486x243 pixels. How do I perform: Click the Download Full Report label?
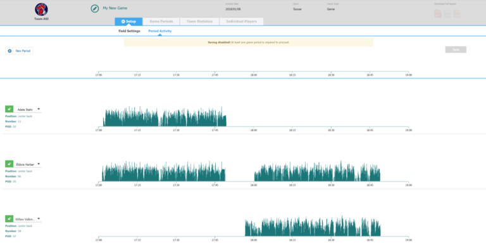445,4
